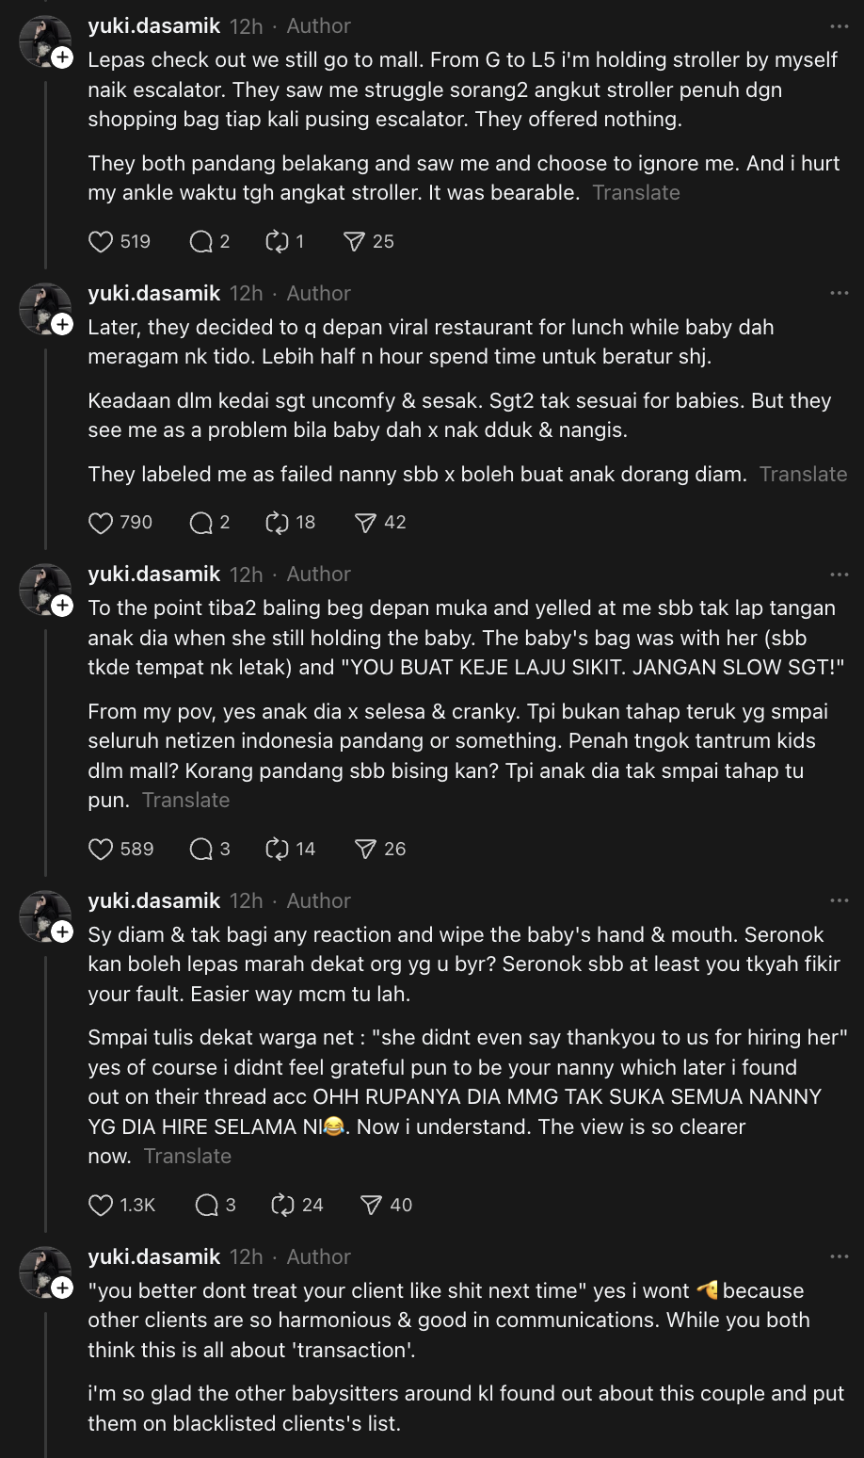The width and height of the screenshot is (864, 1458).
Task: Follow yuki.dasamik via first avatar plus badge
Action: click(62, 58)
